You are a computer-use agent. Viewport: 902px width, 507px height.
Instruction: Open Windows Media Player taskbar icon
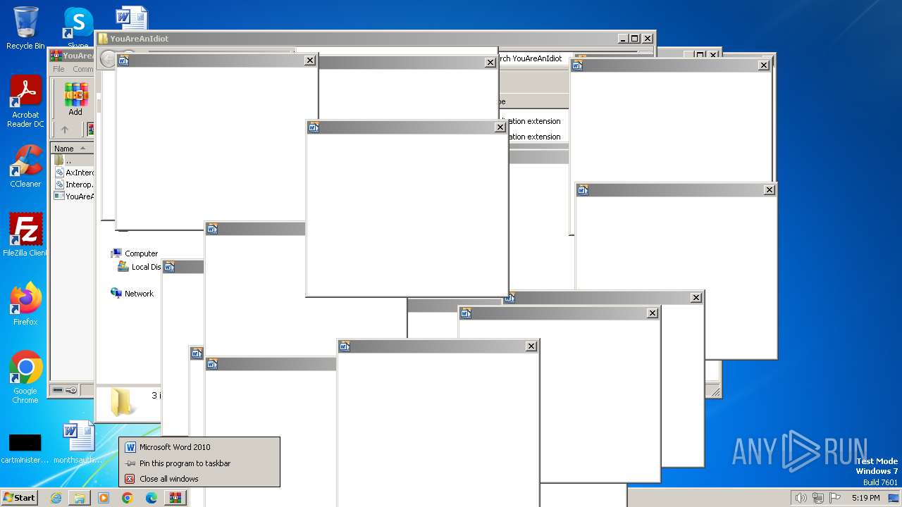(x=104, y=498)
